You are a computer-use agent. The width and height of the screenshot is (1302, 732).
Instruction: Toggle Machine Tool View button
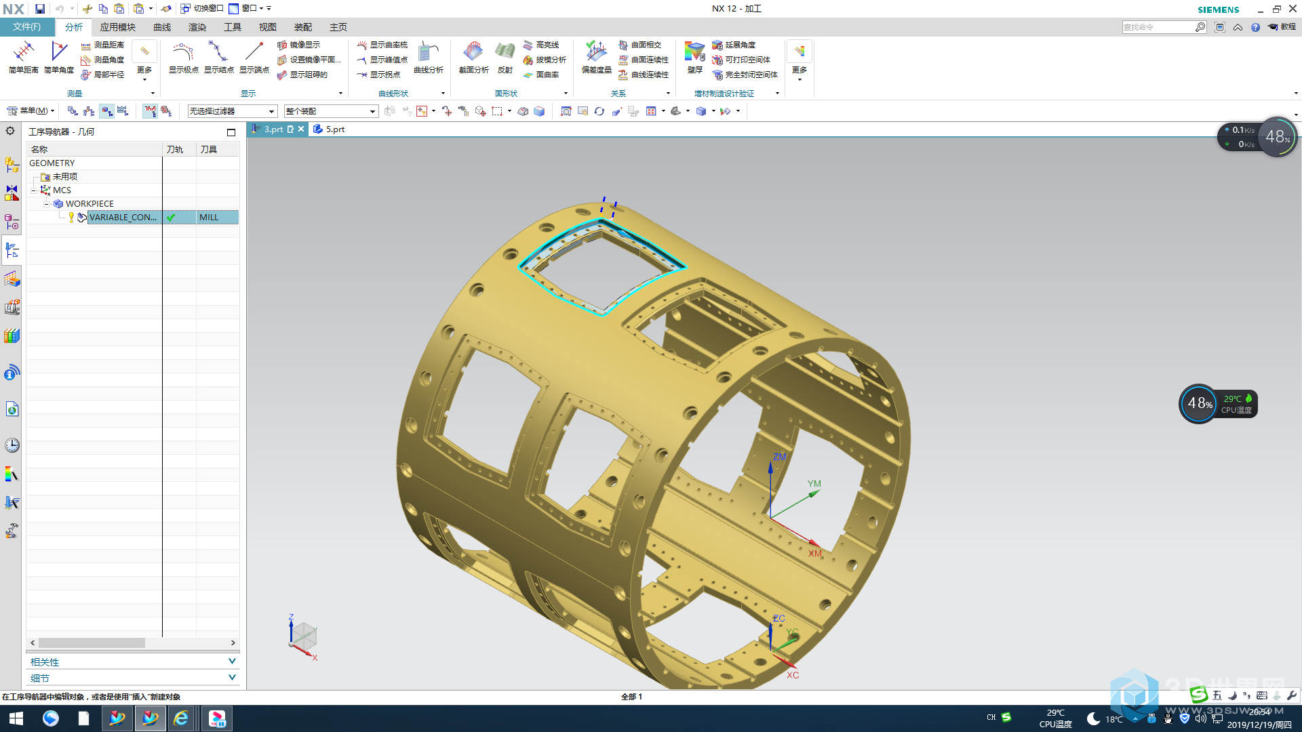[x=89, y=111]
